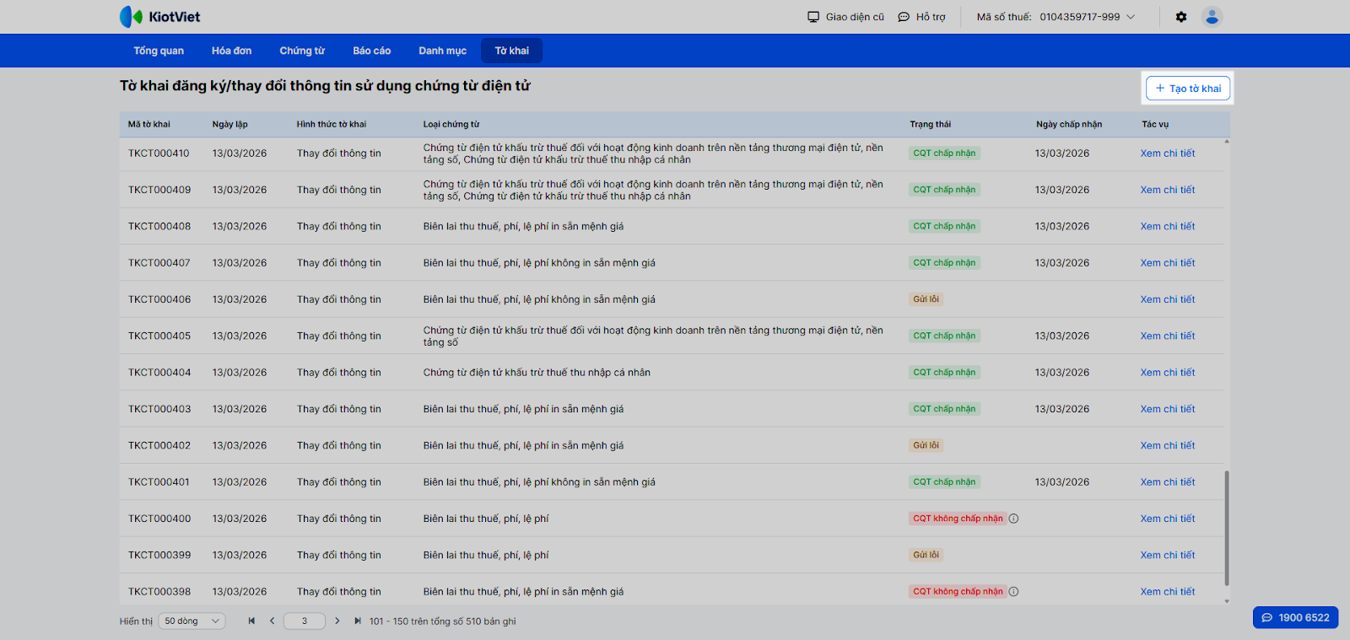View details of TKCT000409
The width and height of the screenshot is (1350, 640).
click(1168, 190)
